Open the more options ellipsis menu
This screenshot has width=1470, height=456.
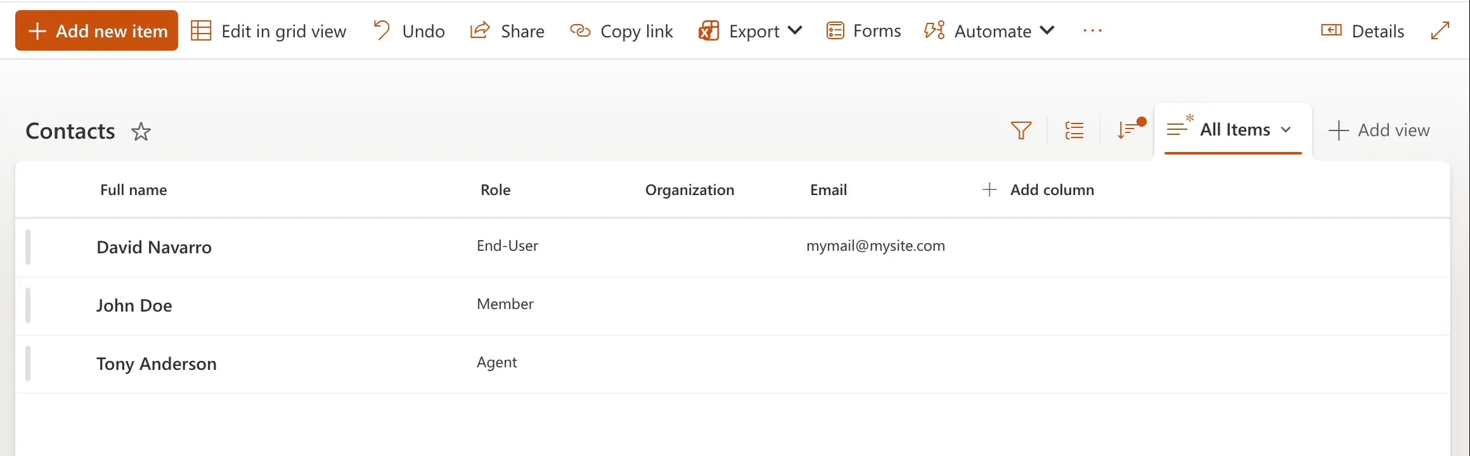pos(1093,31)
